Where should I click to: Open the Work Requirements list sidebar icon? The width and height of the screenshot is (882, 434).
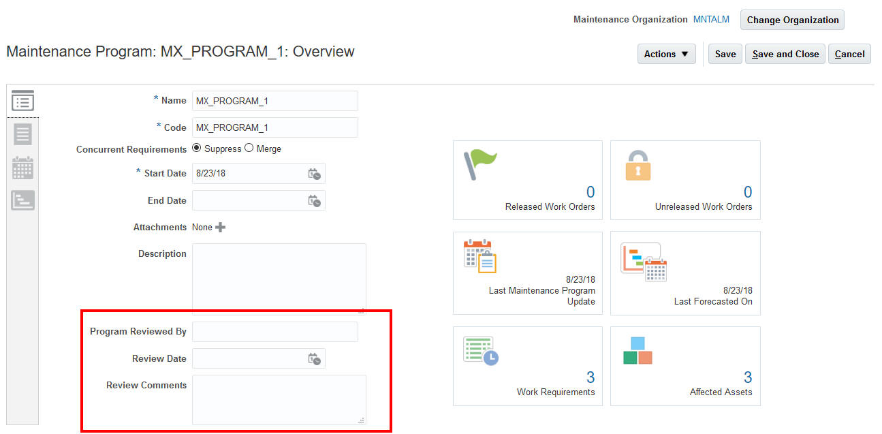coord(22,134)
